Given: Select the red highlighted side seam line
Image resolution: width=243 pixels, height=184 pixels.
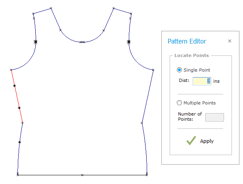Looking at the screenshot, I should [x=17, y=97].
